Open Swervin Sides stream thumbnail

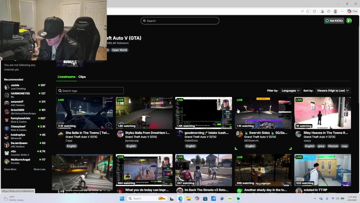263,113
